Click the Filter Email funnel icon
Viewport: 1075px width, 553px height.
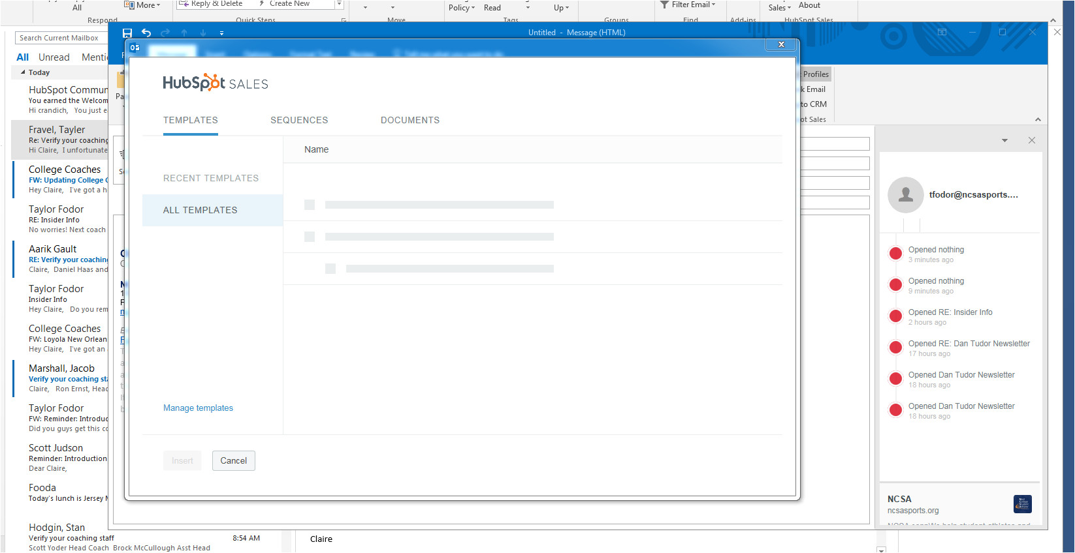[x=664, y=5]
